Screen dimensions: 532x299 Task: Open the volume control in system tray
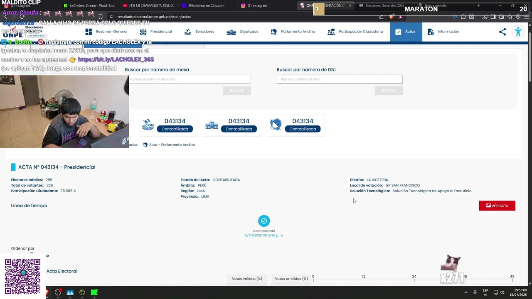tap(502, 292)
